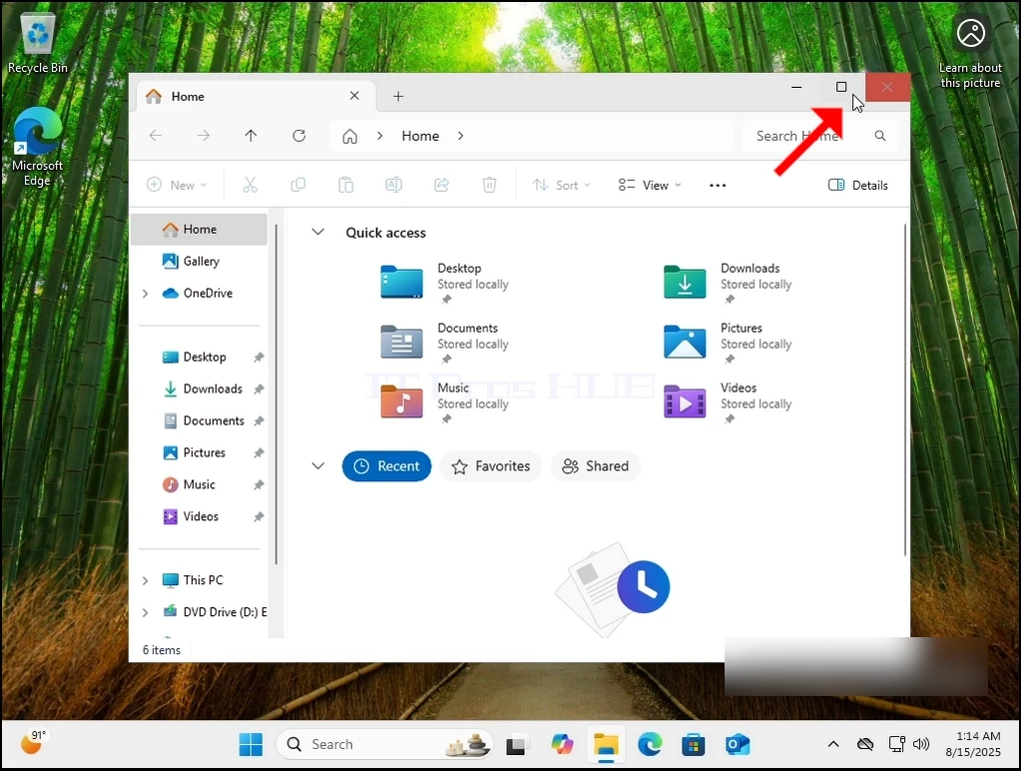The height and width of the screenshot is (771, 1021).
Task: Click the Delete trash icon
Action: [x=490, y=185]
